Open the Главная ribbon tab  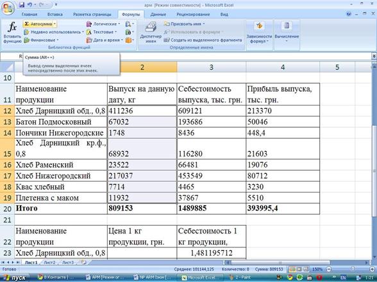click(x=29, y=14)
